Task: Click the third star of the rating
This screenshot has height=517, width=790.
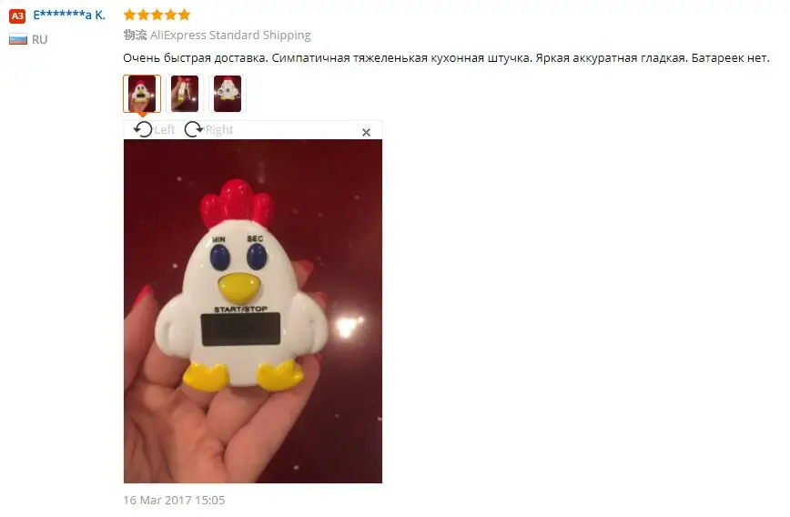Action: (157, 15)
